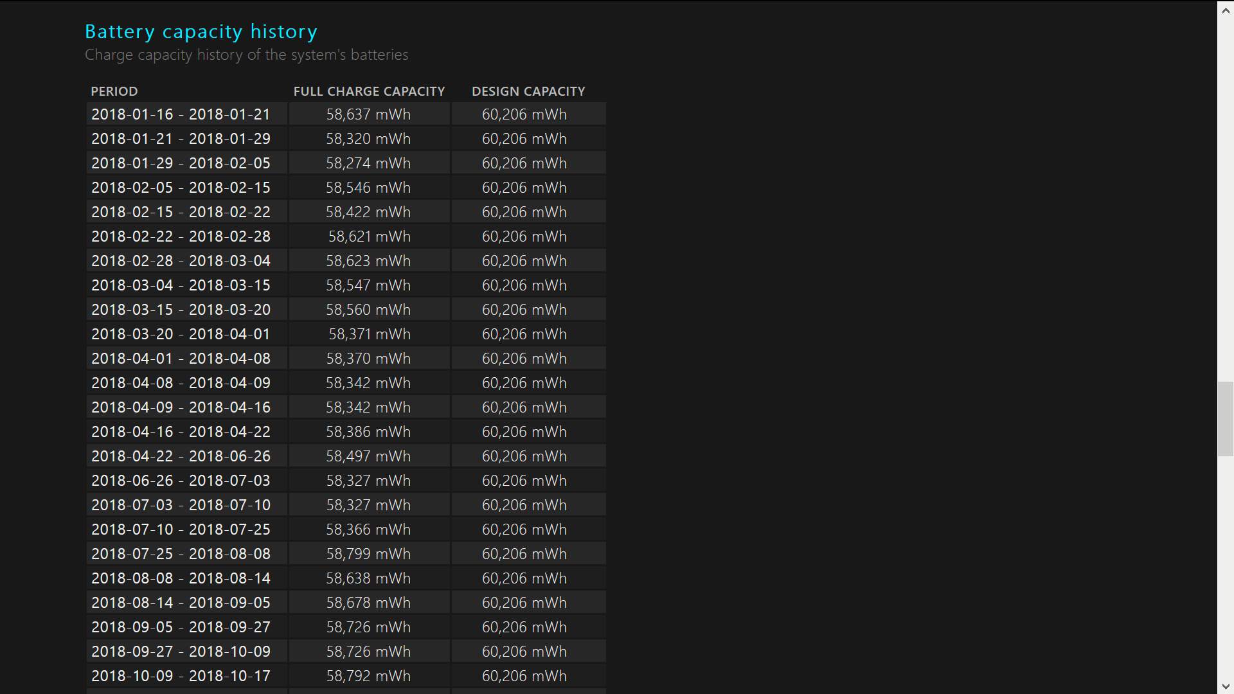
Task: Select period 2018-02-15 - 2018-02-22
Action: [x=181, y=212]
